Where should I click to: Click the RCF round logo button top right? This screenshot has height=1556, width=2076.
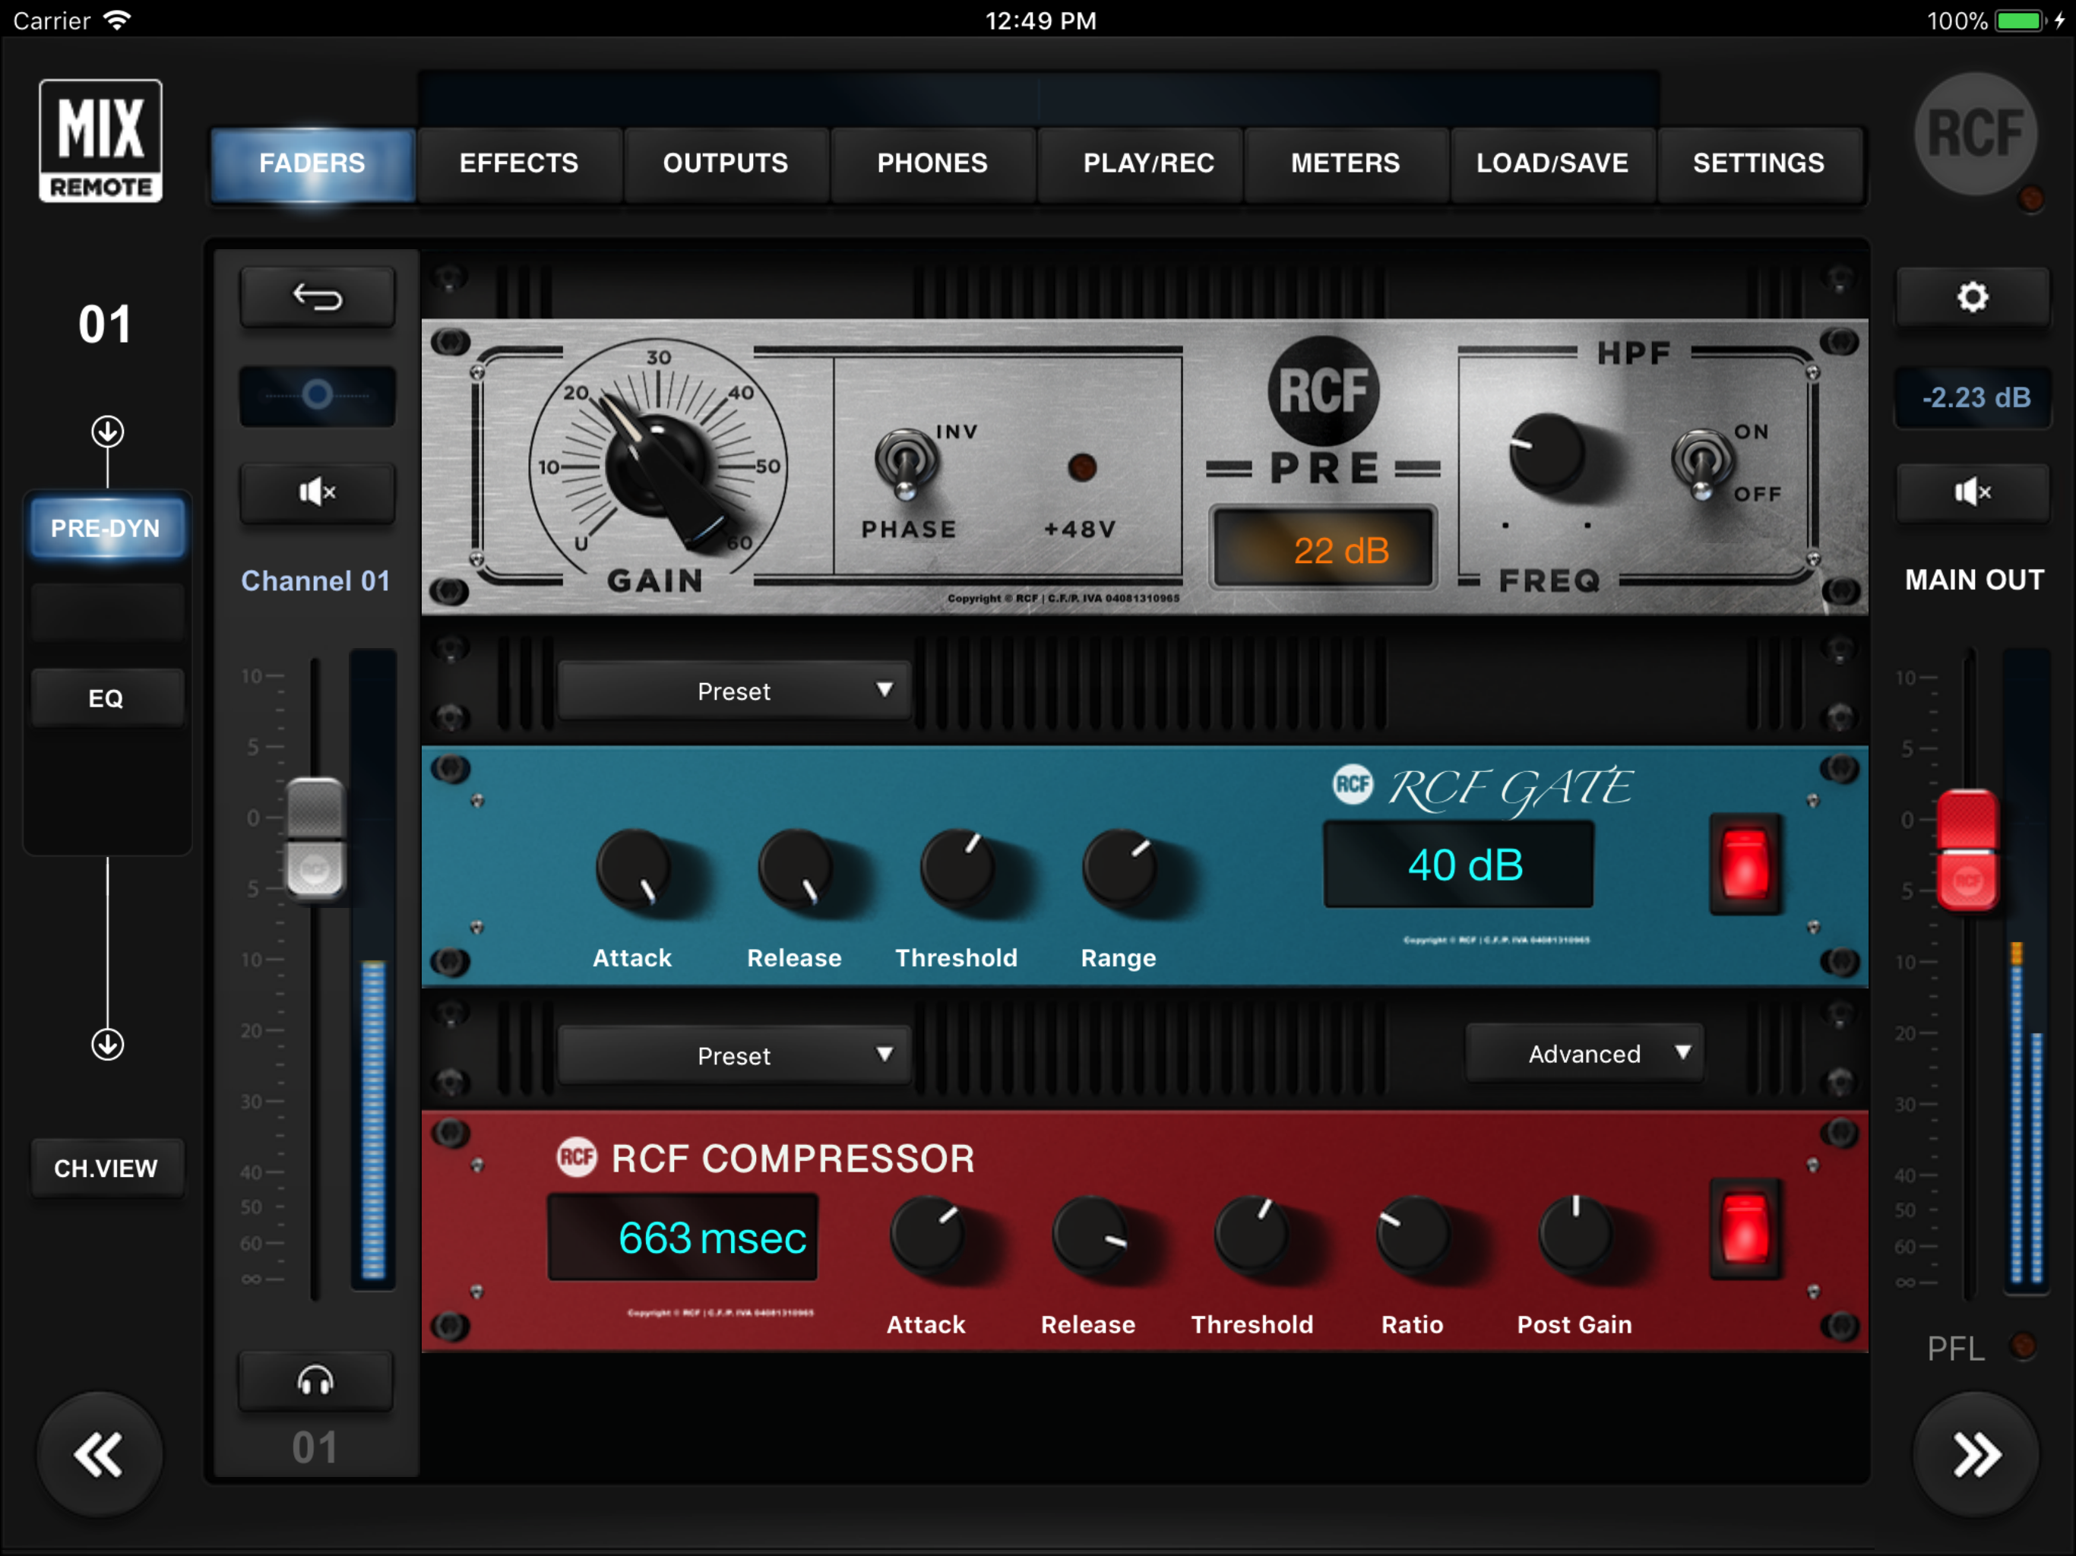coord(1976,133)
